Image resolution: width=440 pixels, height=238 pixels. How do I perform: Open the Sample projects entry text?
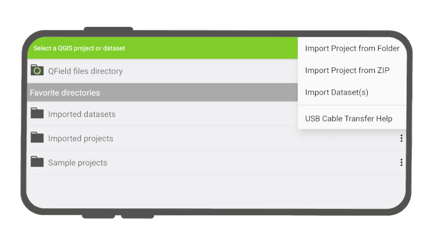coord(77,163)
